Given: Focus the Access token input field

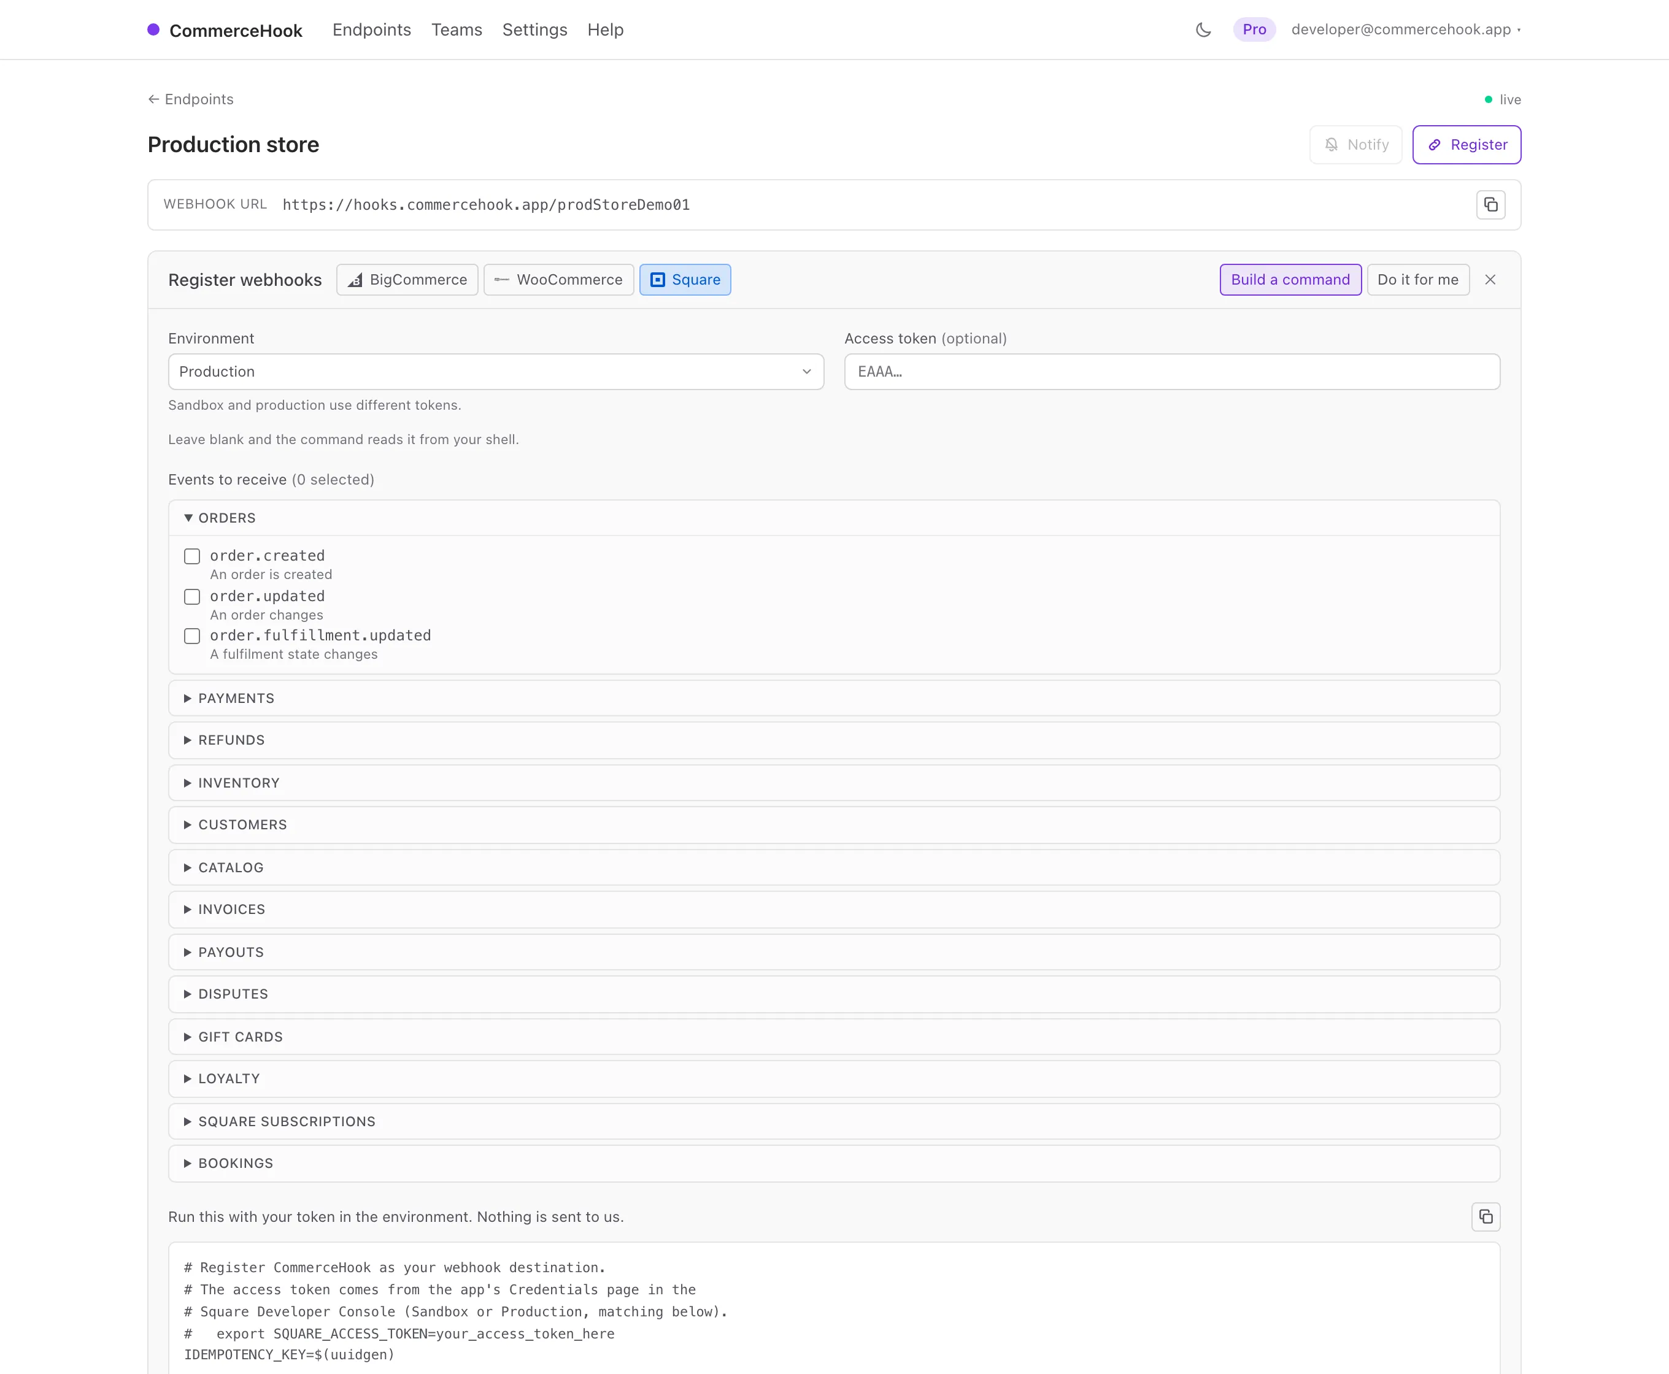Looking at the screenshot, I should click(x=1172, y=372).
